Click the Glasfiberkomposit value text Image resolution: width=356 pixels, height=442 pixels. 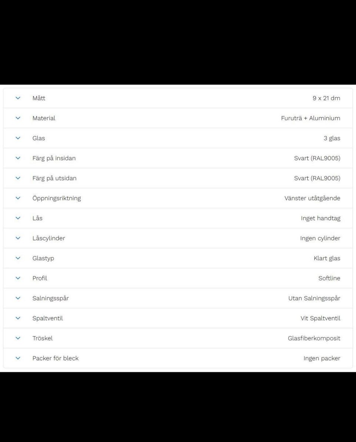tap(314, 339)
